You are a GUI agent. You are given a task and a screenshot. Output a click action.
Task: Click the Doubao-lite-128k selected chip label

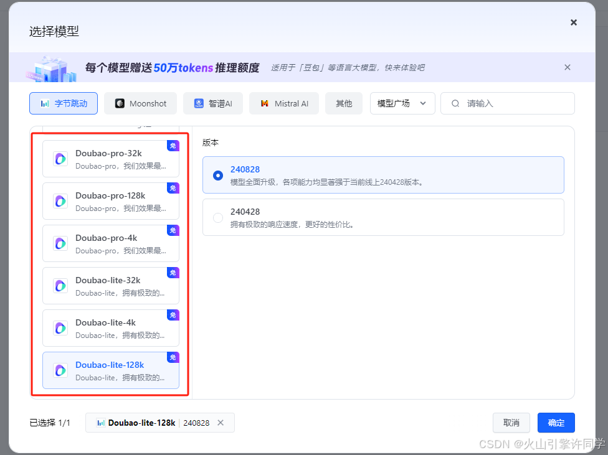click(x=141, y=423)
